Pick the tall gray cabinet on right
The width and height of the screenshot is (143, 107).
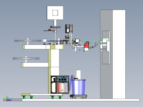coord(113,54)
